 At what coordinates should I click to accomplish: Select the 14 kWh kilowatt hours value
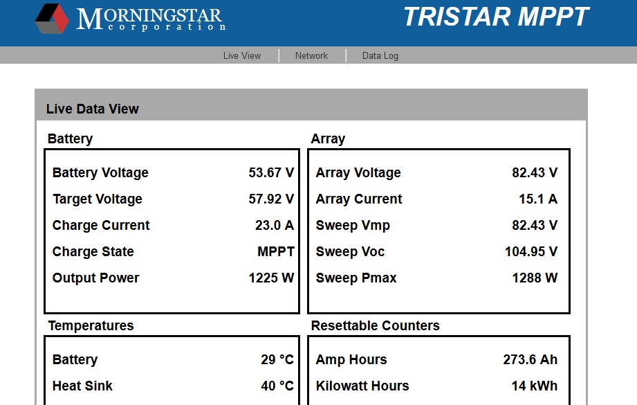click(x=535, y=386)
